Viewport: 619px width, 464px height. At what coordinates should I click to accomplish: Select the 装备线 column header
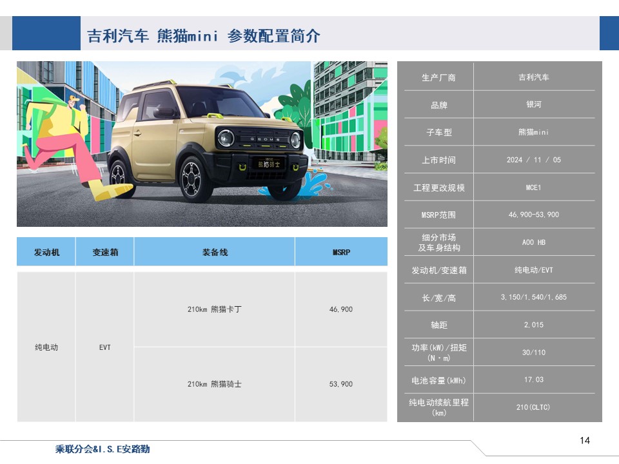click(x=215, y=252)
